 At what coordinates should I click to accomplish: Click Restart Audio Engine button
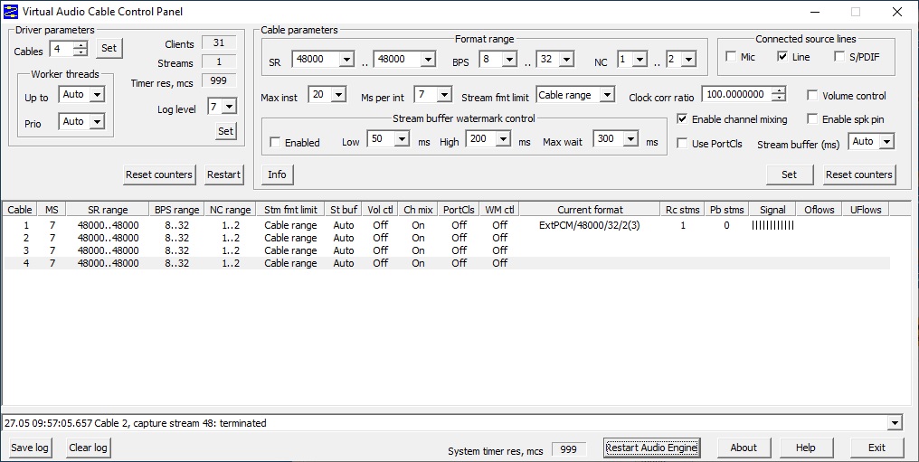pos(651,448)
